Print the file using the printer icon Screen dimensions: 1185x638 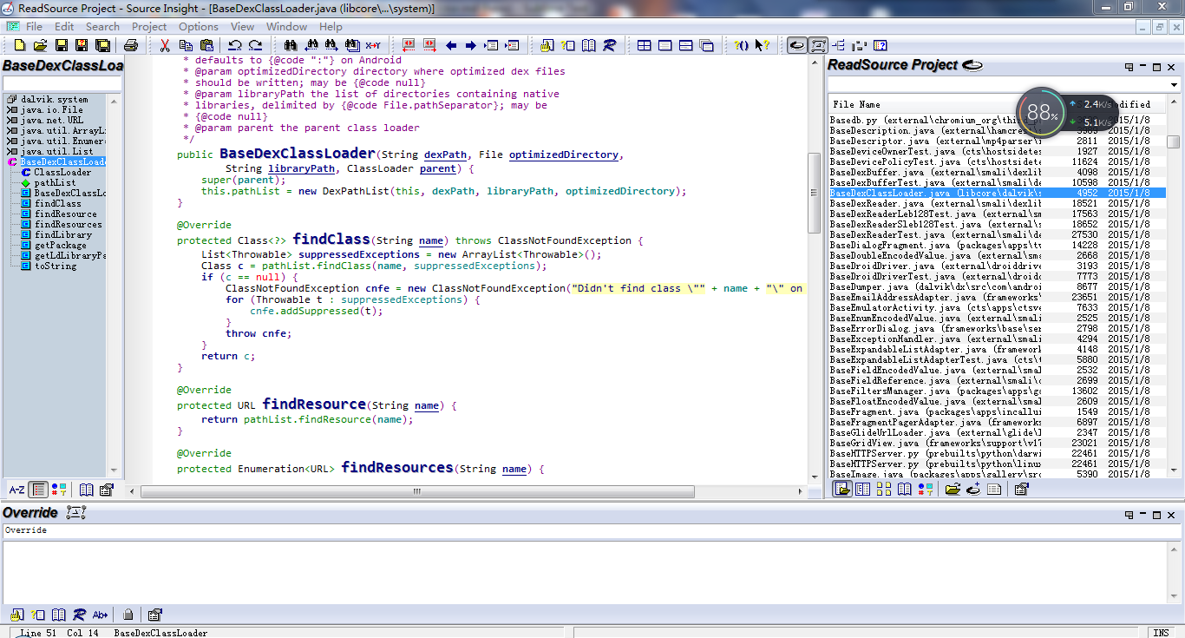pos(131,45)
